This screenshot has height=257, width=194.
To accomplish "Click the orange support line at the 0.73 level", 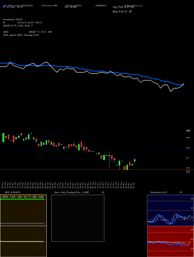I will (x=97, y=169).
